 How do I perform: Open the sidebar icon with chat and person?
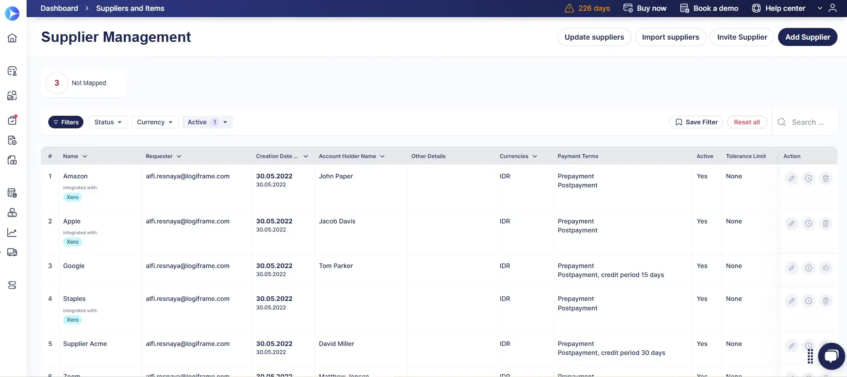[12, 71]
